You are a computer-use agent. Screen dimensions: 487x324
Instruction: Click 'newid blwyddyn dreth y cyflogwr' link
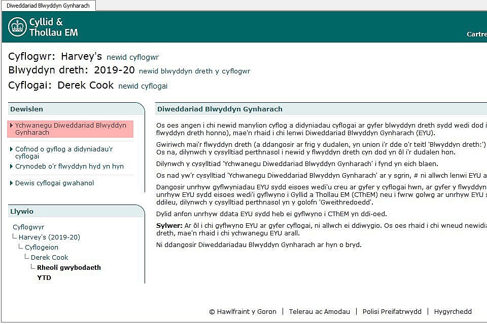[x=194, y=71]
